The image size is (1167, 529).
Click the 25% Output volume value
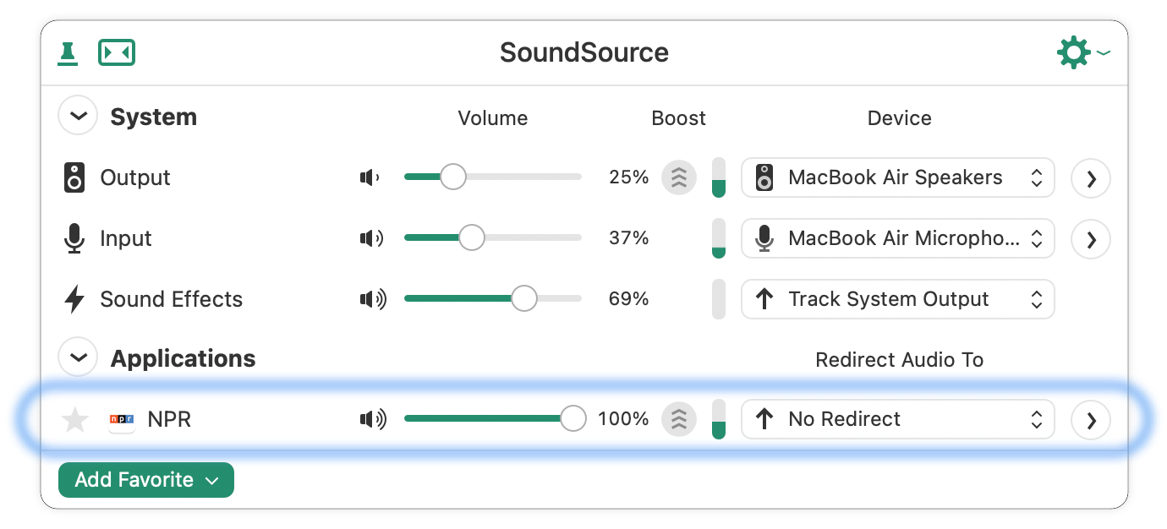pyautogui.click(x=628, y=177)
